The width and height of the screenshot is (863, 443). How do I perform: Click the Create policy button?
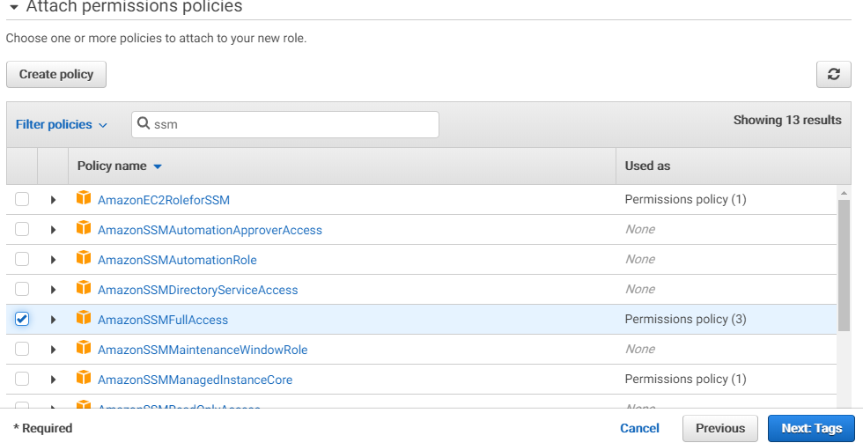(56, 74)
